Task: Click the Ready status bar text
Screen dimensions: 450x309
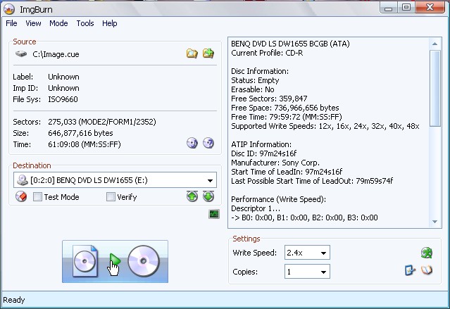Action: click(x=14, y=300)
